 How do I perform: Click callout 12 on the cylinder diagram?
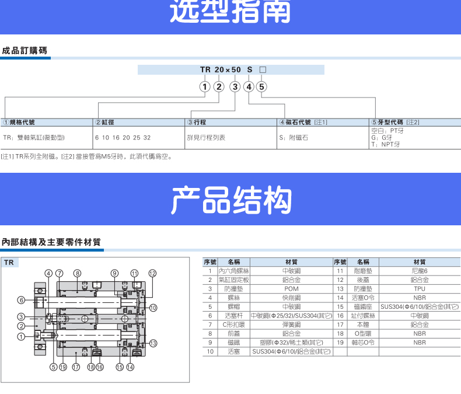coord(152,273)
